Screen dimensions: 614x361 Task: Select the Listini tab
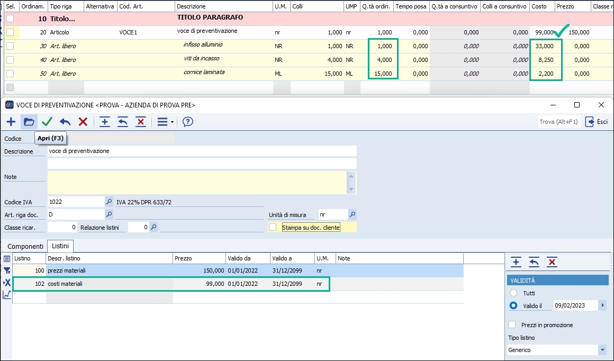pos(60,246)
